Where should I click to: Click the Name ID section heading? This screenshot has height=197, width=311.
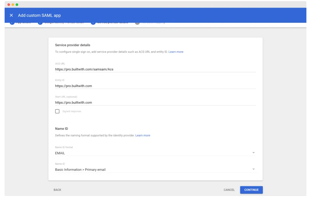point(61,129)
